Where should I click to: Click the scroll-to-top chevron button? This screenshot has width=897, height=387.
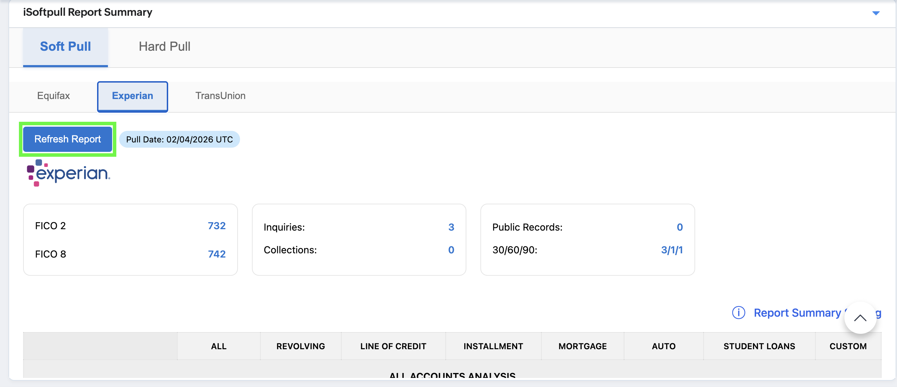(860, 318)
